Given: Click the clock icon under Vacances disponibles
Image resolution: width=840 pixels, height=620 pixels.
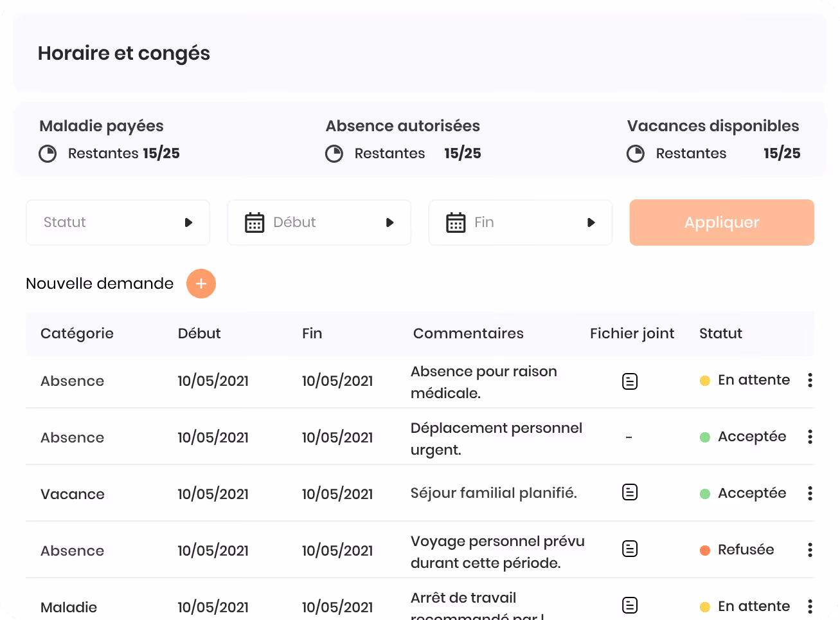Looking at the screenshot, I should coord(636,154).
